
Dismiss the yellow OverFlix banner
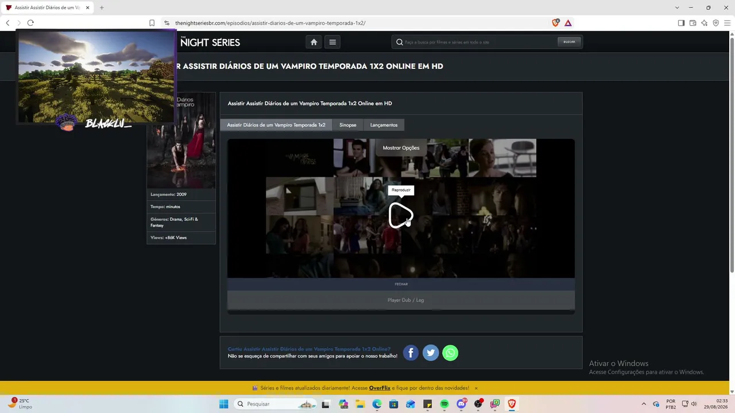coord(476,388)
